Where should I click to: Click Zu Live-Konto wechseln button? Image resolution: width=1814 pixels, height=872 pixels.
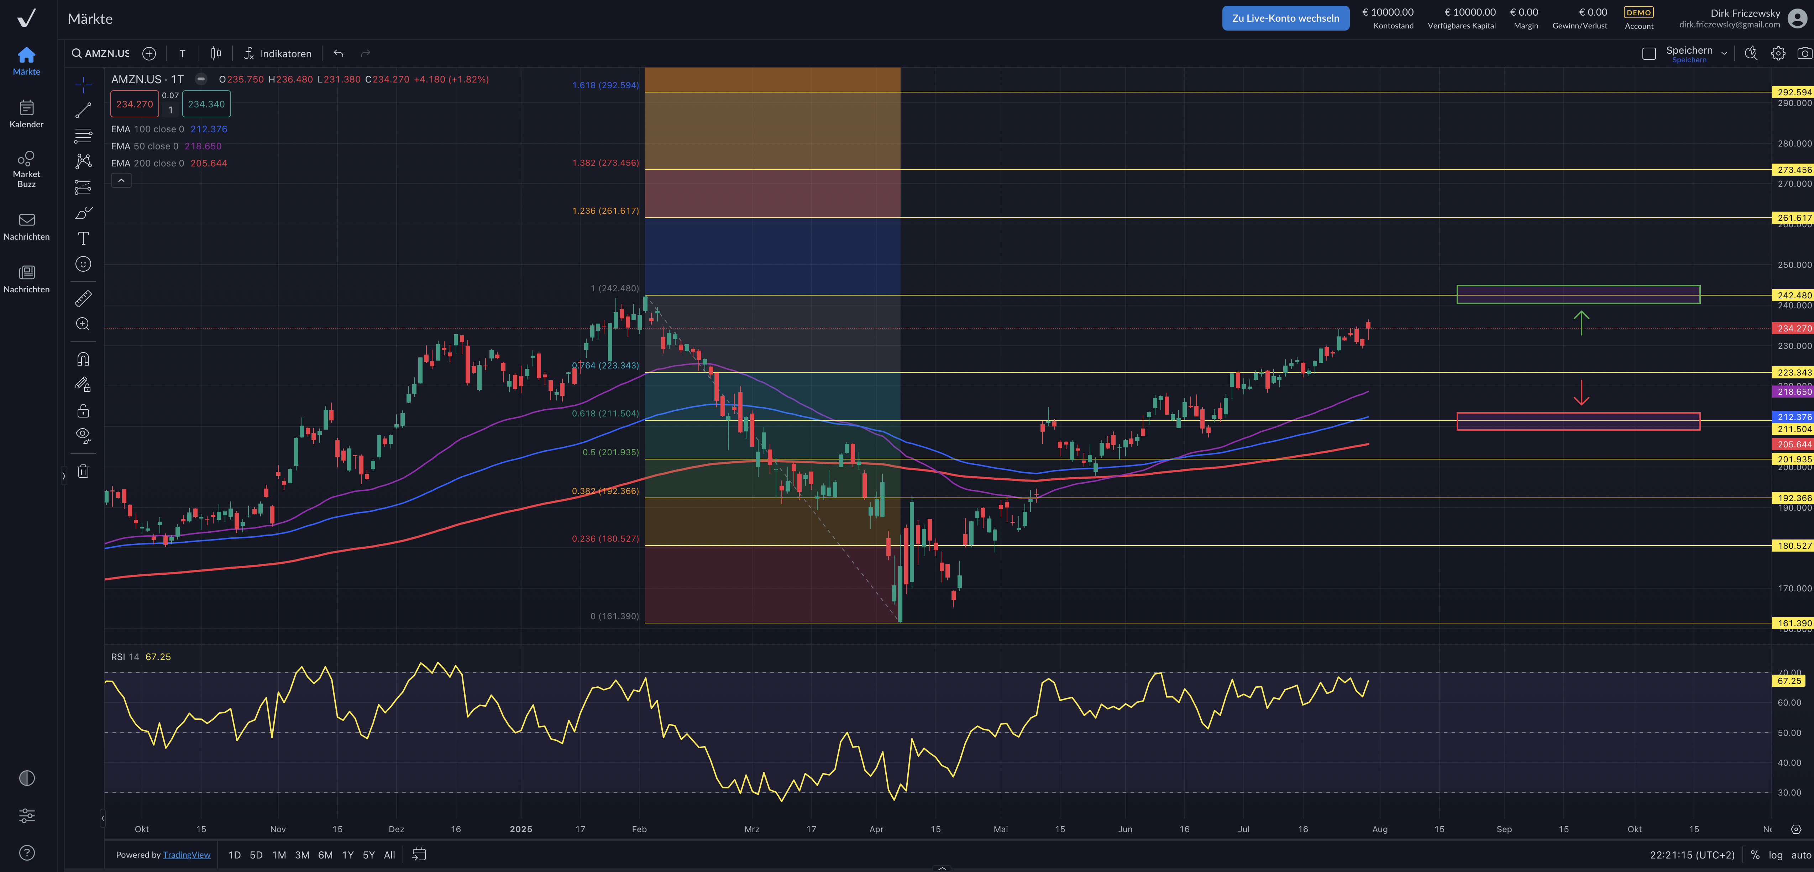(1285, 18)
